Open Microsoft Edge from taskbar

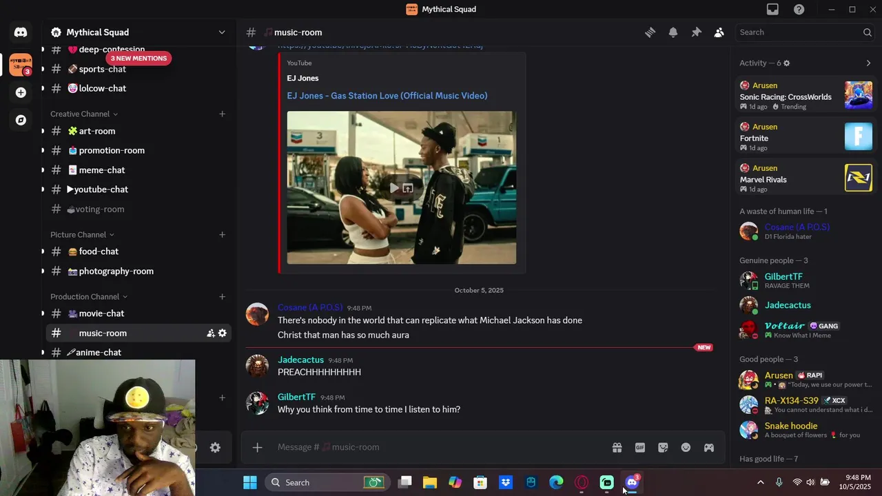[556, 482]
